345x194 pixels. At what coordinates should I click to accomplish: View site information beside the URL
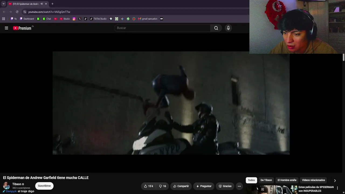coord(25,12)
